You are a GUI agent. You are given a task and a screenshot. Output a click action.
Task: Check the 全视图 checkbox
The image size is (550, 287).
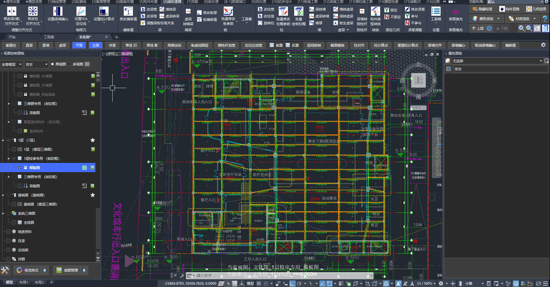coord(14,222)
